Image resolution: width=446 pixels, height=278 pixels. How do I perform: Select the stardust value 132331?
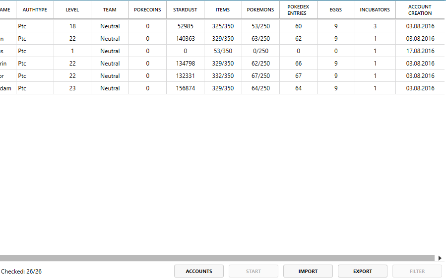185,76
